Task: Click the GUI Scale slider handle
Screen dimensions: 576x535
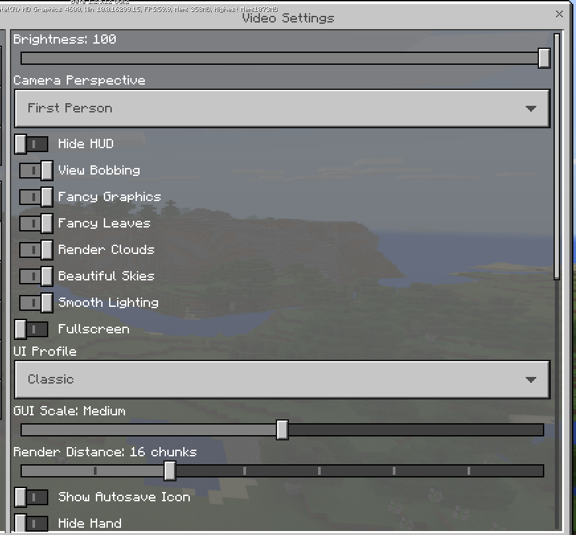Action: (x=282, y=430)
